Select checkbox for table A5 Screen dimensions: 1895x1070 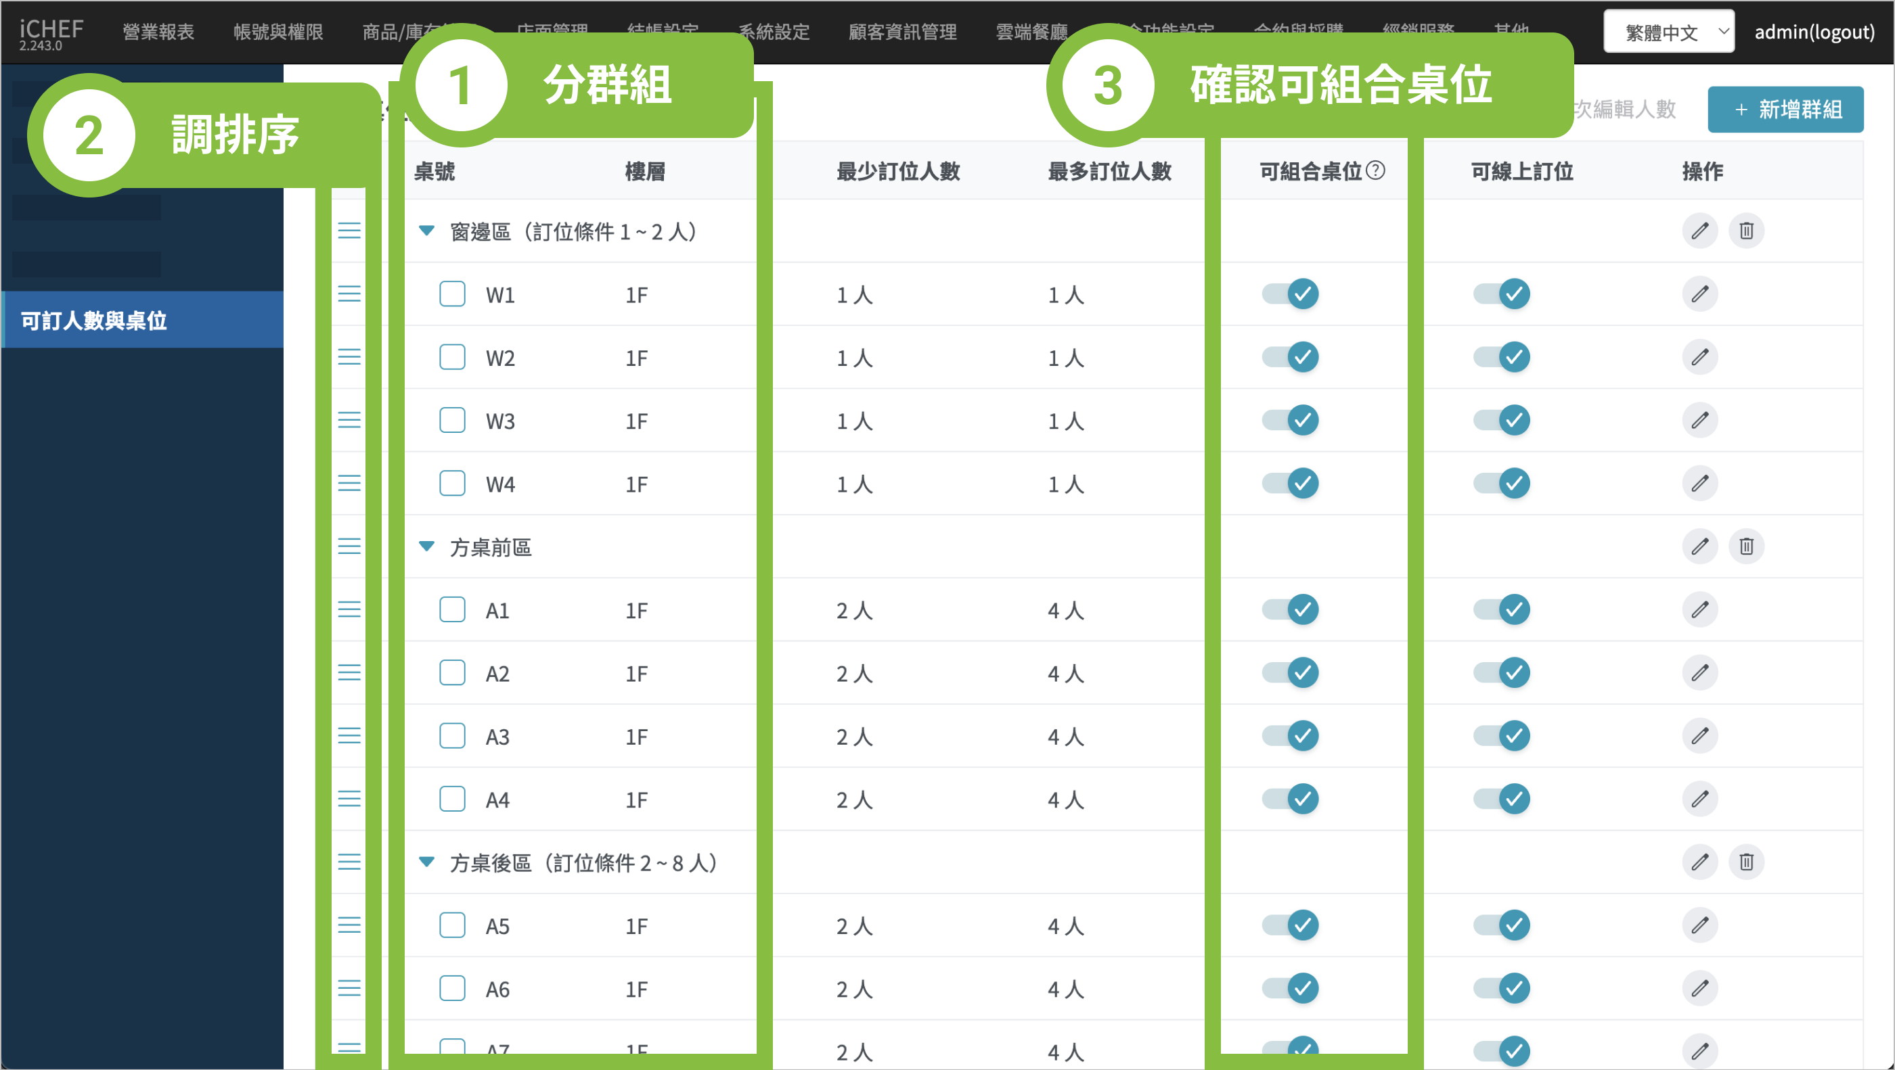pos(451,925)
